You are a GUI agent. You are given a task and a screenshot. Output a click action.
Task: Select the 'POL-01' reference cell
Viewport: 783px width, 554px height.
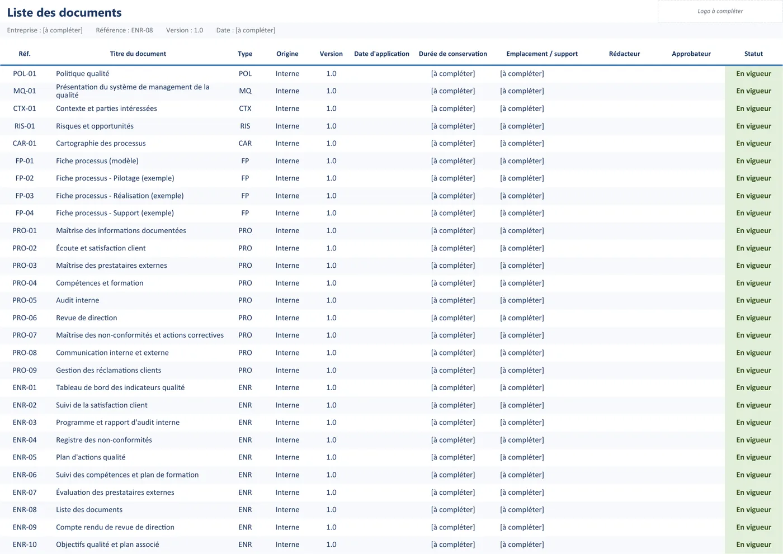[x=25, y=74]
